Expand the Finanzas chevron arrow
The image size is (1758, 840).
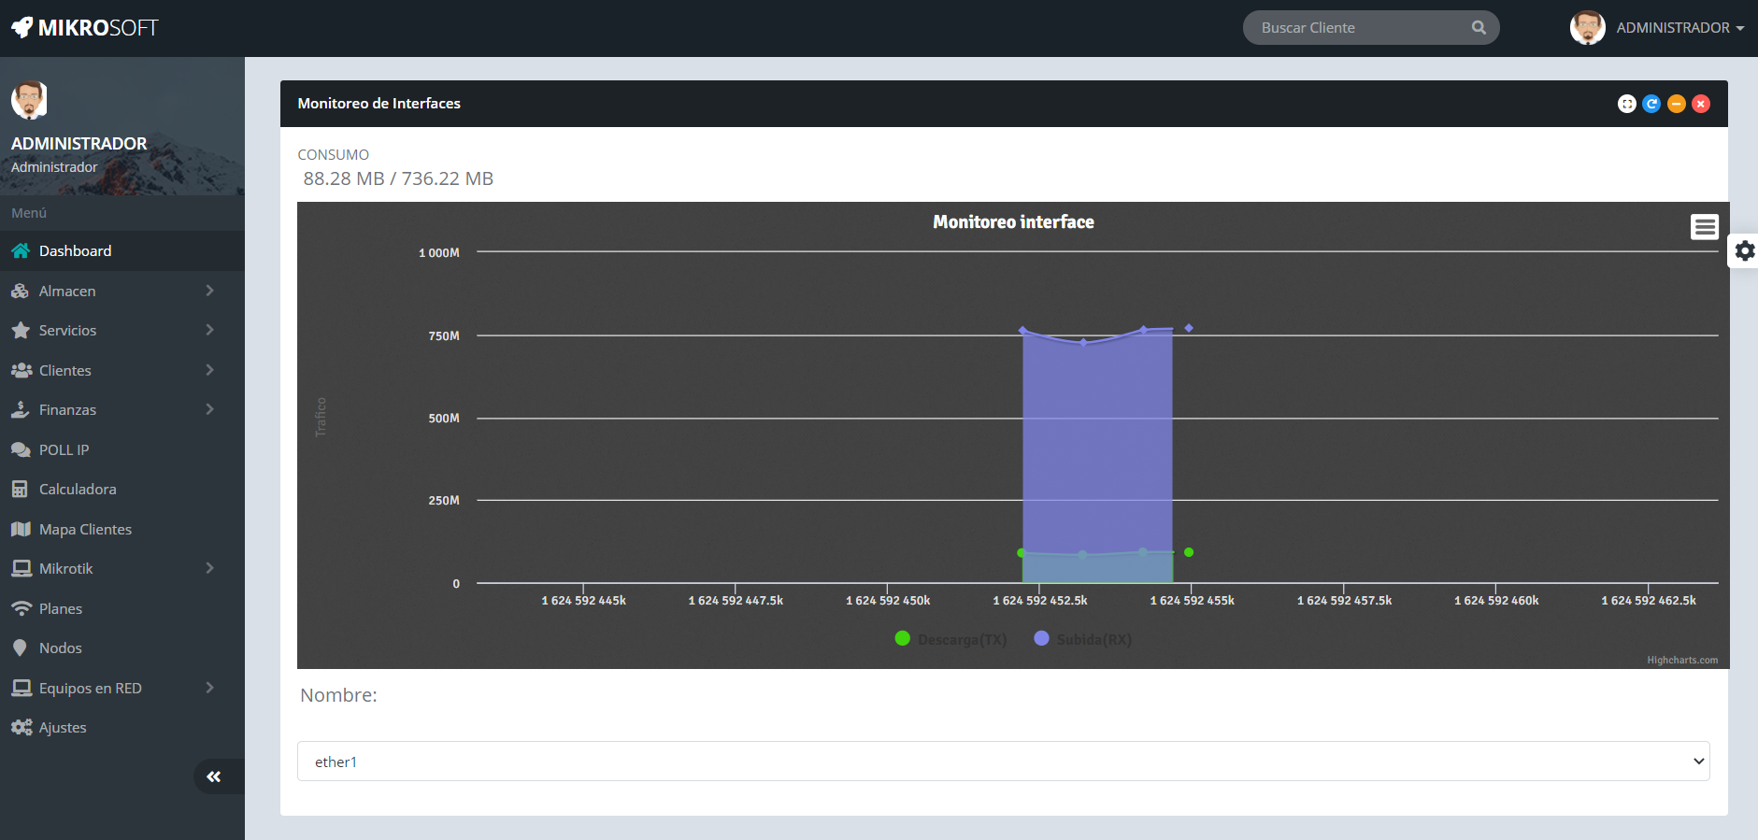point(209,410)
